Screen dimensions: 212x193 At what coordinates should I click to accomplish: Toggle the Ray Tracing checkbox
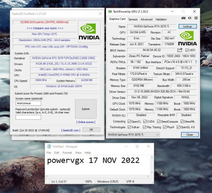click(144, 127)
